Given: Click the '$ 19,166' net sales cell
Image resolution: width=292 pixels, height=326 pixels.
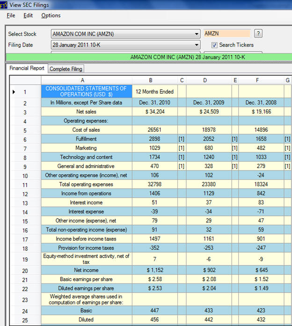Looking at the screenshot, I should pos(261,112).
